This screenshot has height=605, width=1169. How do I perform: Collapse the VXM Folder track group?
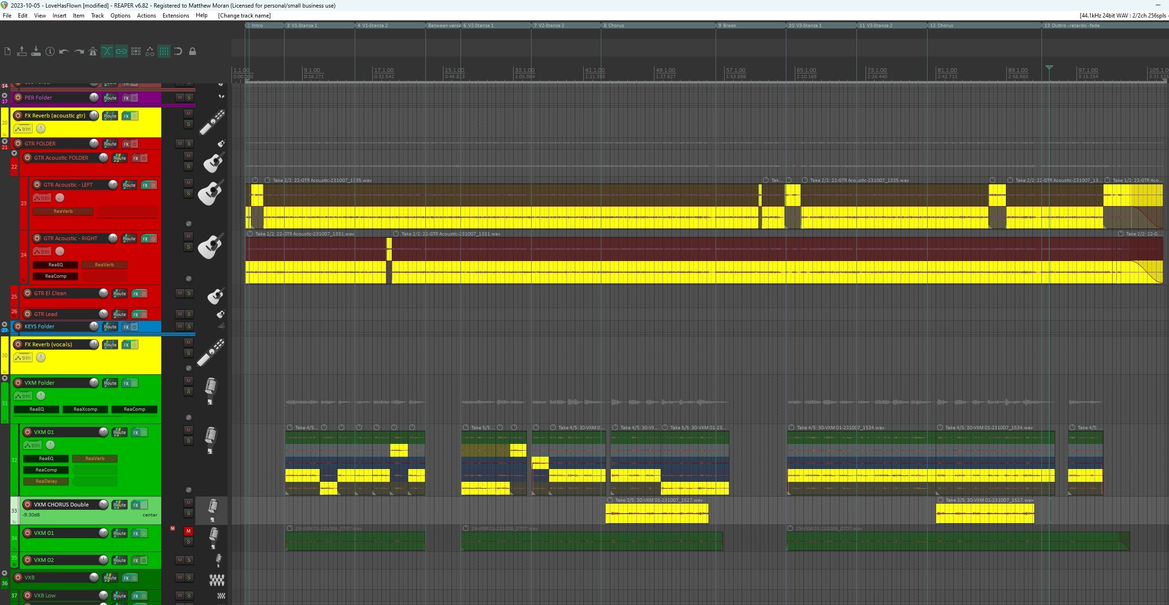[x=5, y=378]
